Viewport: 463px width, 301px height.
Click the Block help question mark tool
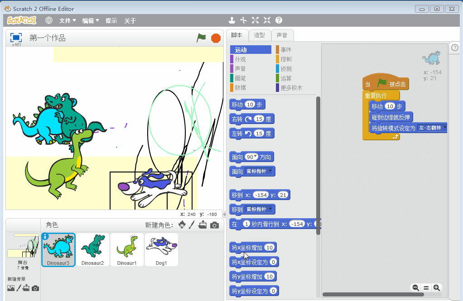click(279, 20)
